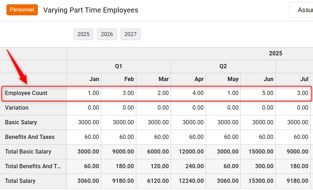
Task: Click the Q2 quarter header
Action: pos(223,66)
